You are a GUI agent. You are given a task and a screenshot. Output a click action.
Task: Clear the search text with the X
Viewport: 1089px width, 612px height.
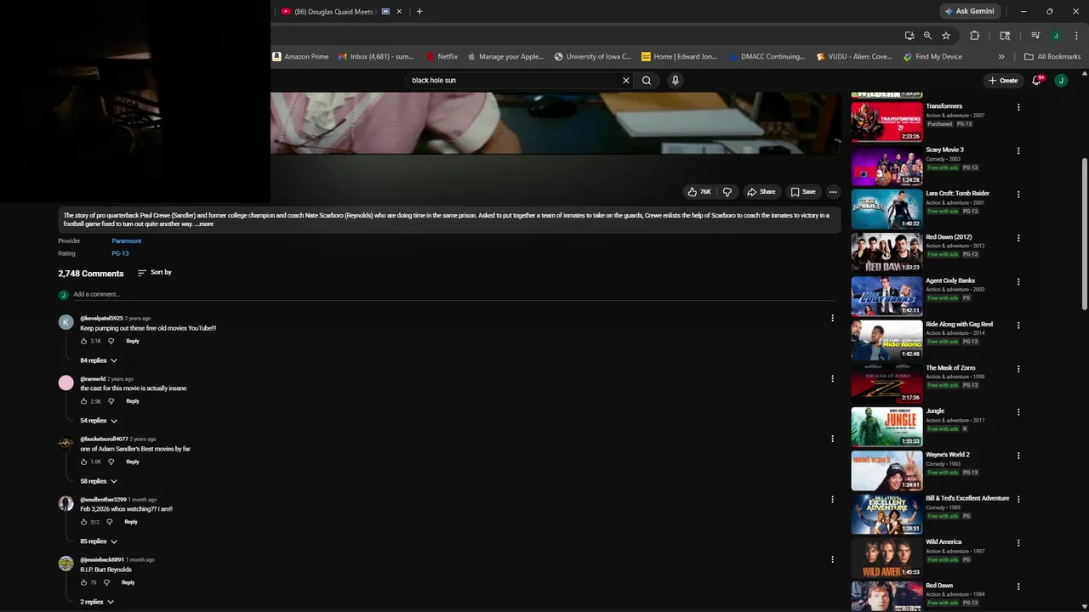626,81
